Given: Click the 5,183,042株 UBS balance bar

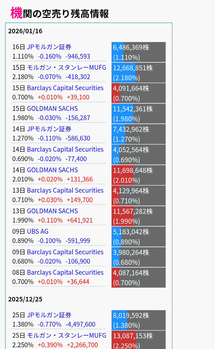Looking at the screenshot, I should 138,236.
